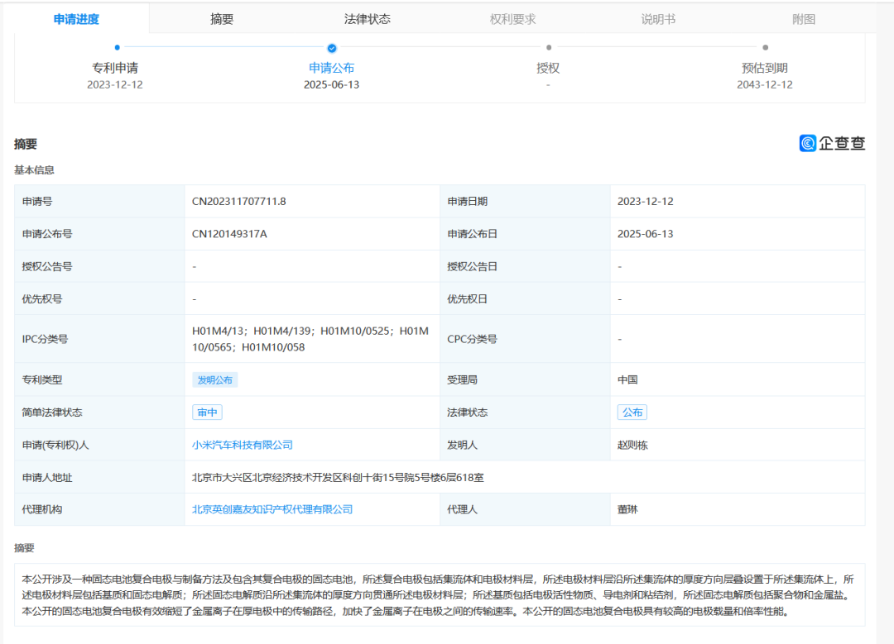
Task: Click the applicant address 北京市大兴区 text
Action: [338, 477]
